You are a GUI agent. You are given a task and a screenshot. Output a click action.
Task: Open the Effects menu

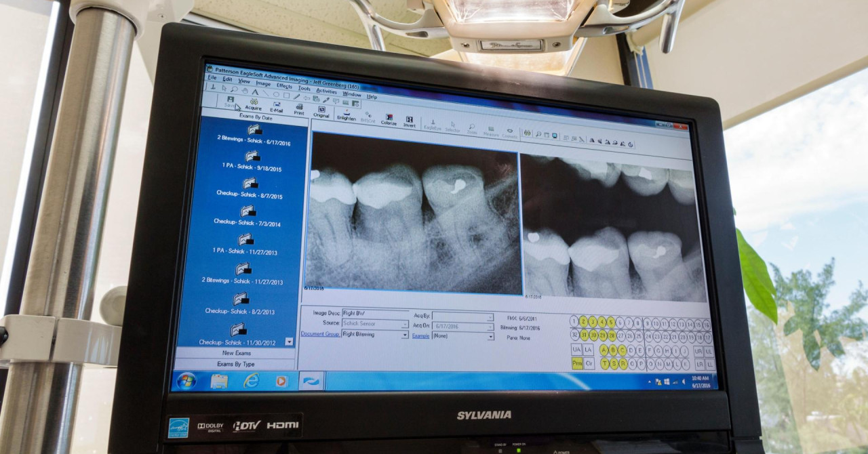coord(284,86)
